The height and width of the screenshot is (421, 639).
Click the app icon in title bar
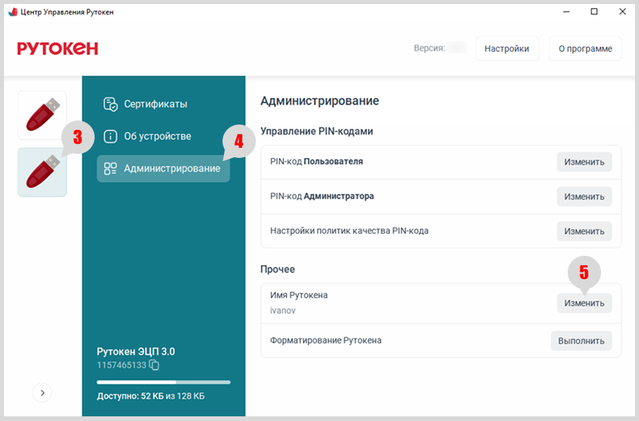pos(12,12)
